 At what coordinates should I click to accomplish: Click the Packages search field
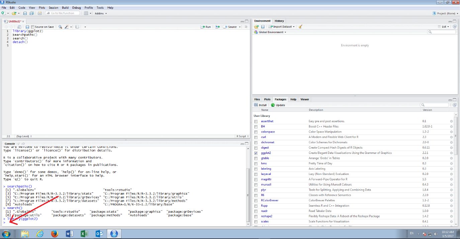point(434,105)
